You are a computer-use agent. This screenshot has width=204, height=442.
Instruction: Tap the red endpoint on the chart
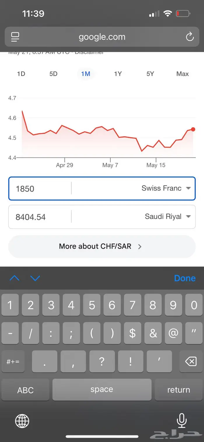tap(193, 129)
